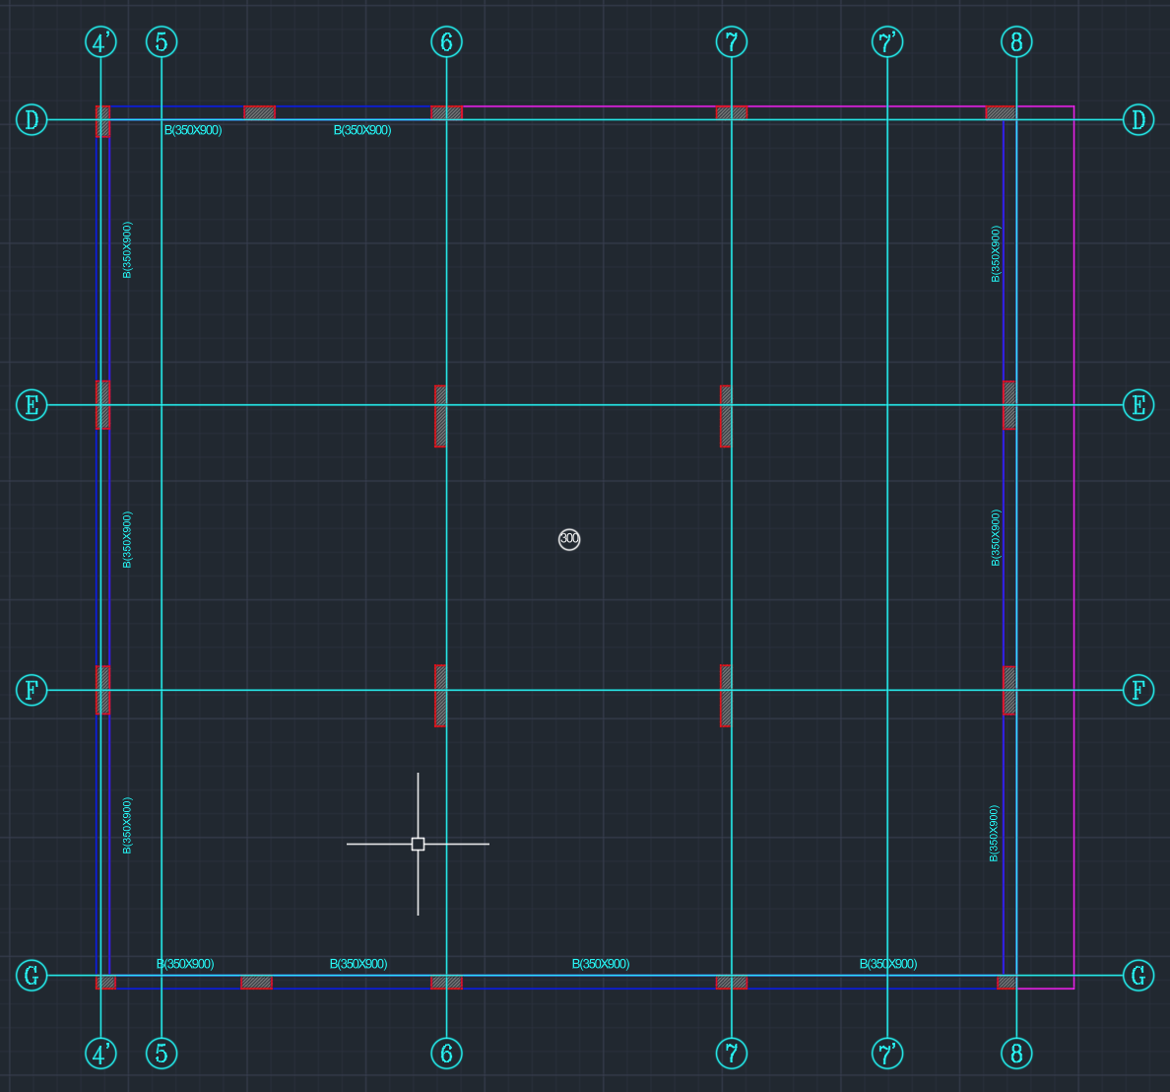Select the hatched column at grid E-8
The height and width of the screenshot is (1092, 1170).
click(x=1009, y=405)
